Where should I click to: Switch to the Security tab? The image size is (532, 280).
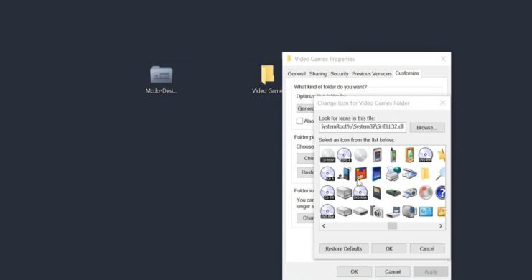[340, 74]
